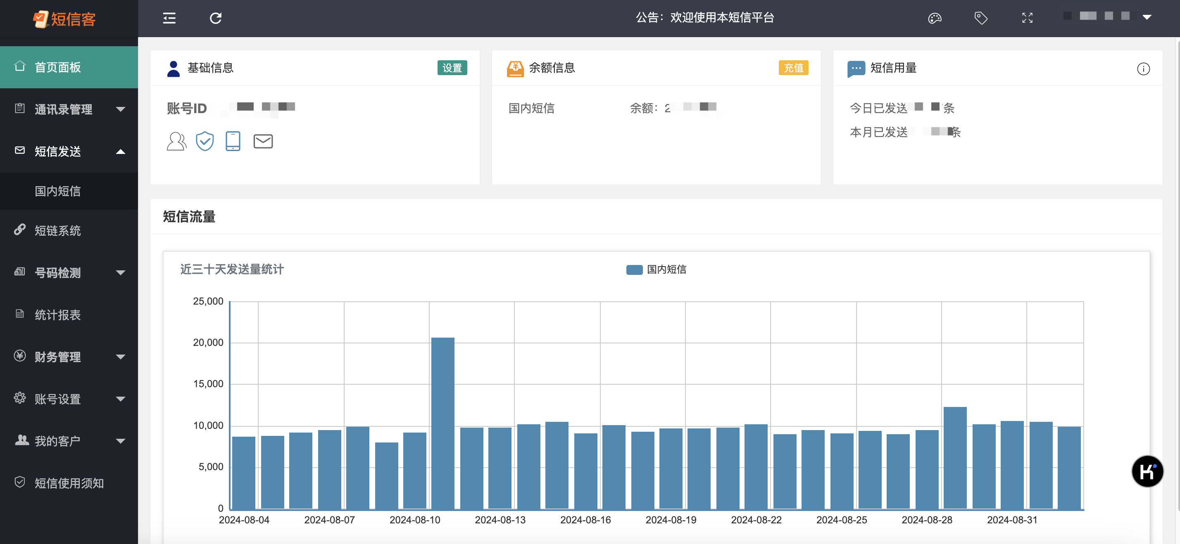
Task: Collapse the 短信发送 submenu arrow
Action: pyautogui.click(x=121, y=151)
